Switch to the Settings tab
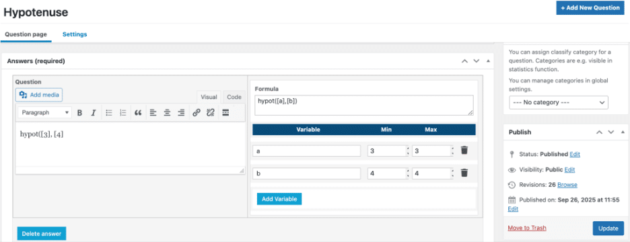The image size is (630, 242). (x=75, y=34)
